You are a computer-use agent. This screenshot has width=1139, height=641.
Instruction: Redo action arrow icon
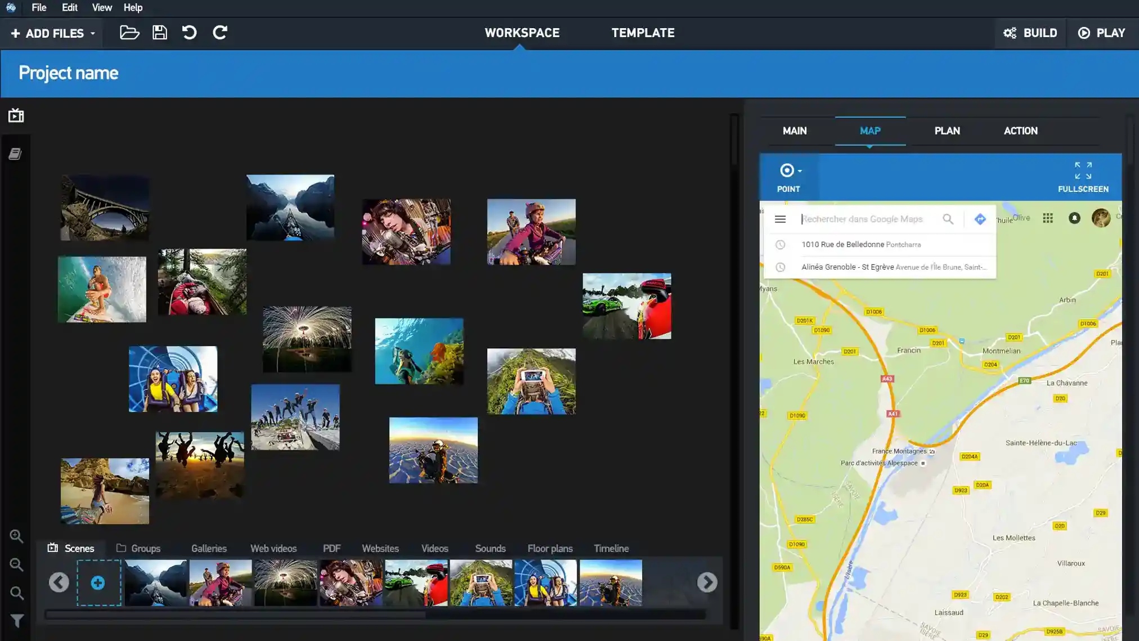(220, 33)
